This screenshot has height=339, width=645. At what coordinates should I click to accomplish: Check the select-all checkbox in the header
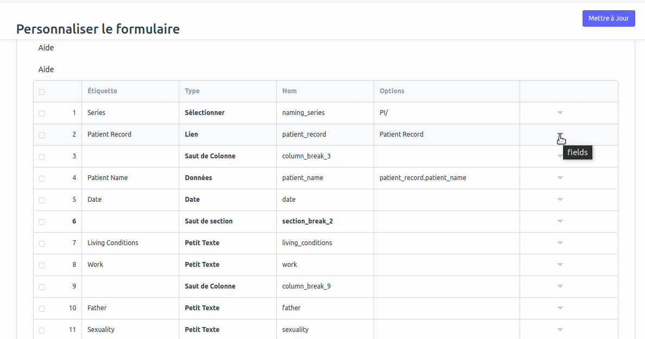(42, 91)
